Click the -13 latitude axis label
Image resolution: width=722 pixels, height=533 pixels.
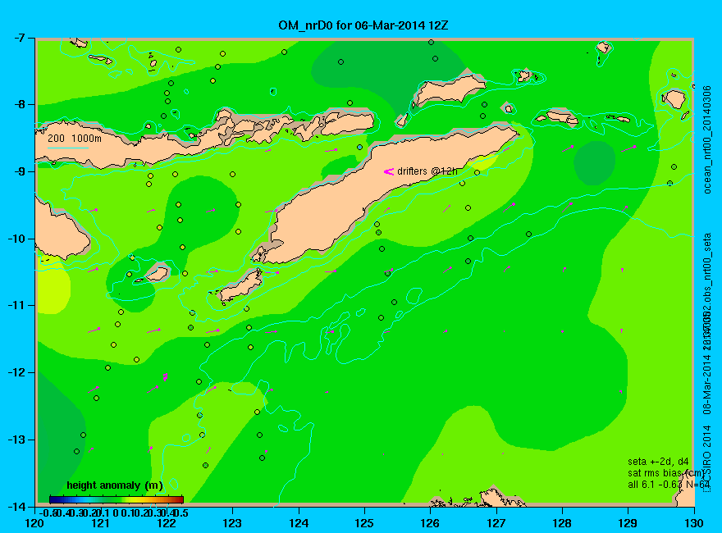tap(18, 440)
